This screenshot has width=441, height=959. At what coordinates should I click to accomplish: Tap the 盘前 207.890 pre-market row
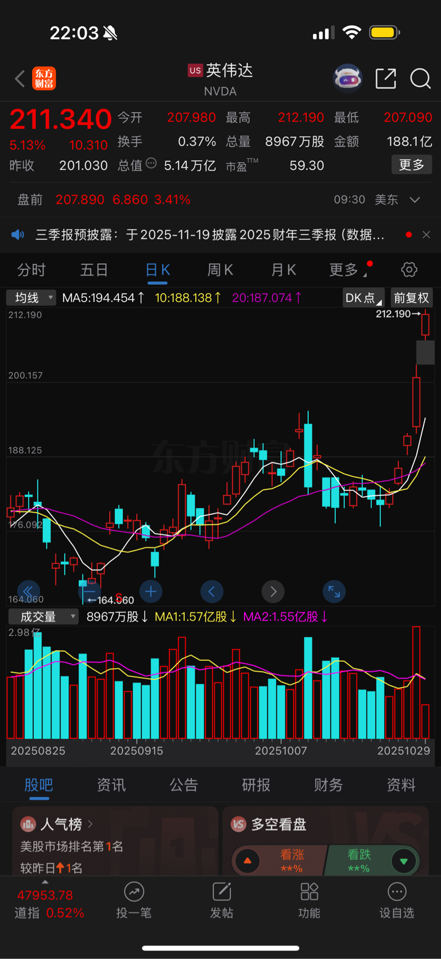tap(220, 200)
